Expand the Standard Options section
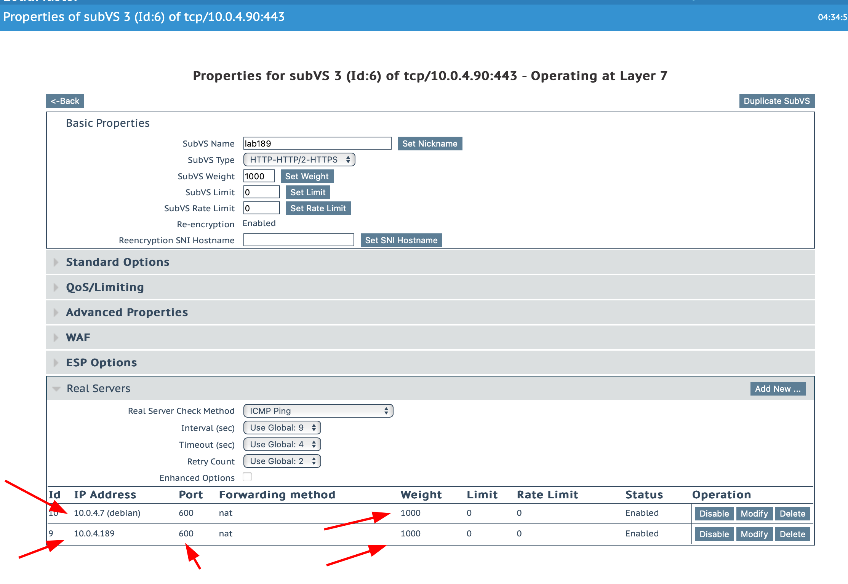Viewport: 848px width, 584px height. tap(117, 262)
